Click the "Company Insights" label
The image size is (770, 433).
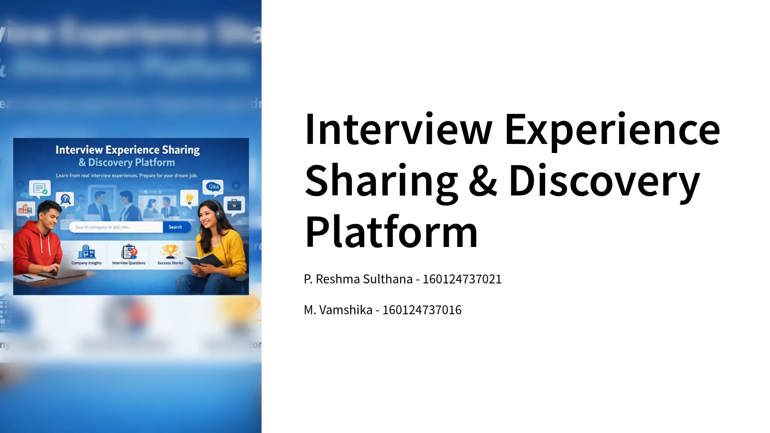tap(86, 263)
